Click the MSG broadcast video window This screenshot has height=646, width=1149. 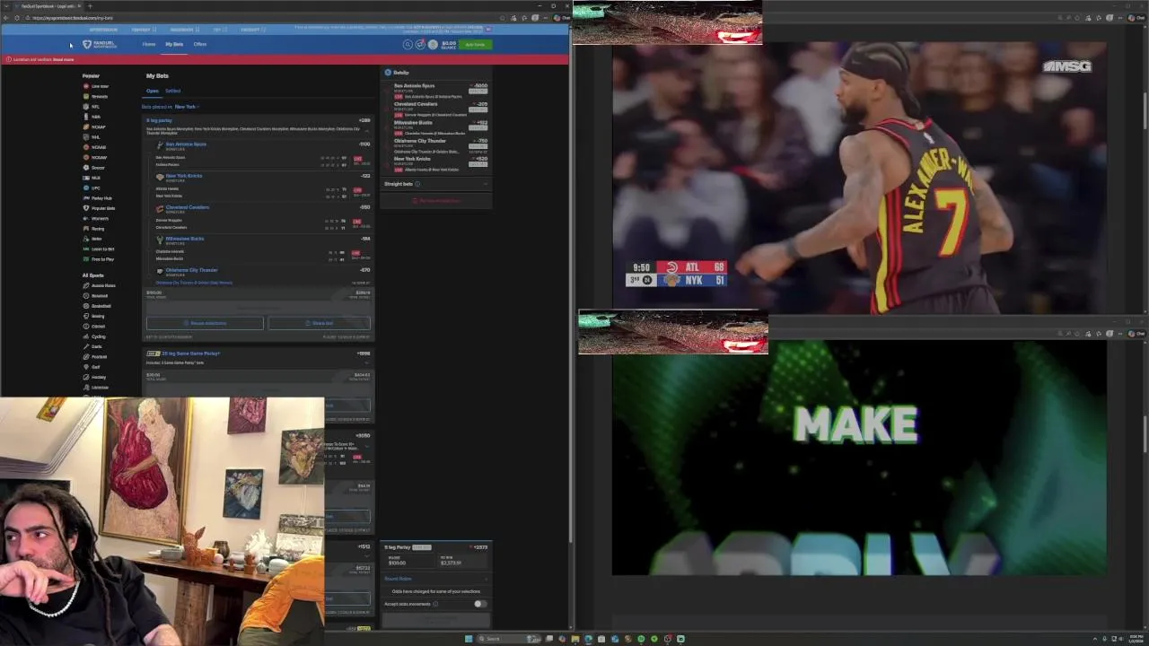859,178
